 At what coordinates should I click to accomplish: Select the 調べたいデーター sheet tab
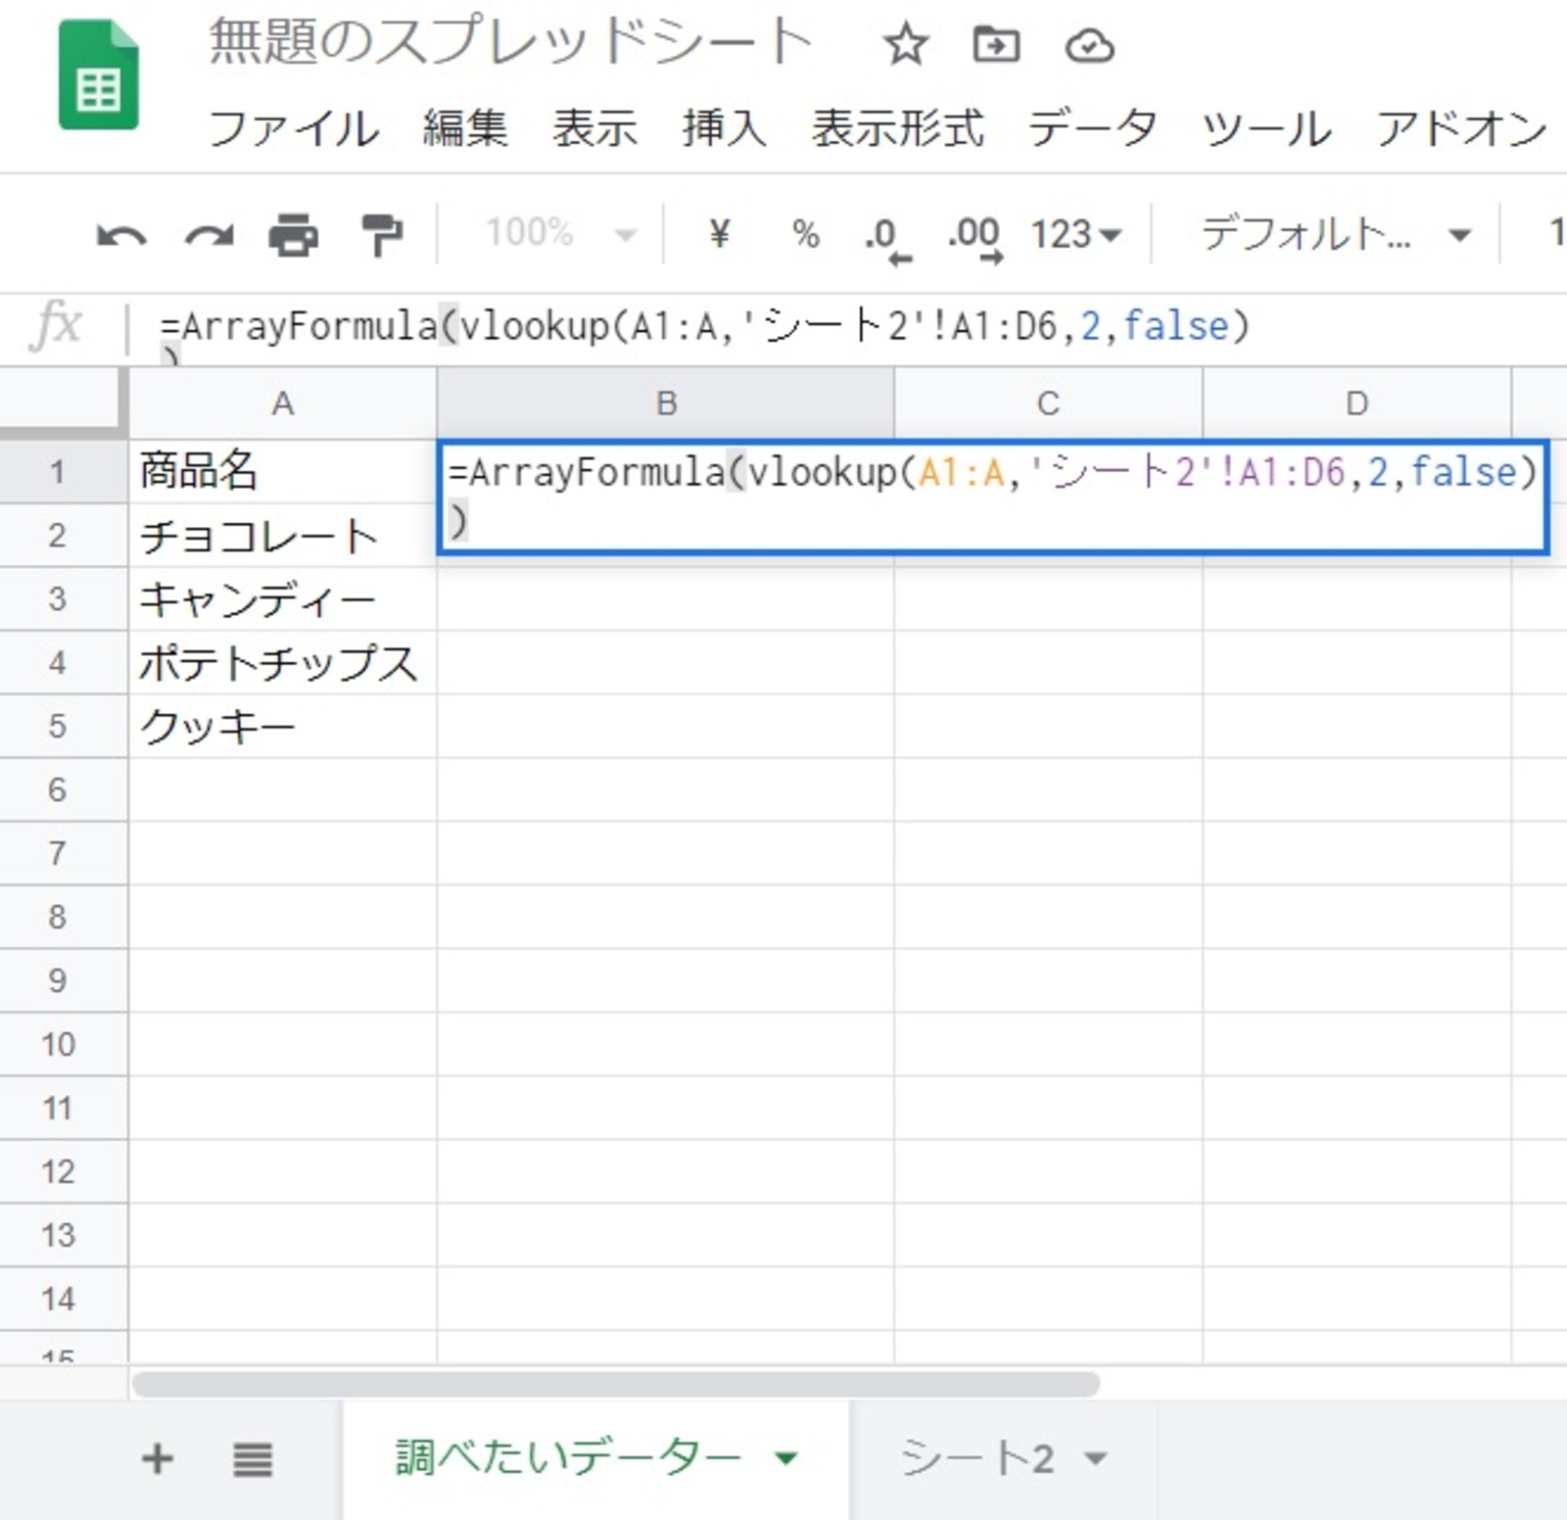coord(568,1458)
